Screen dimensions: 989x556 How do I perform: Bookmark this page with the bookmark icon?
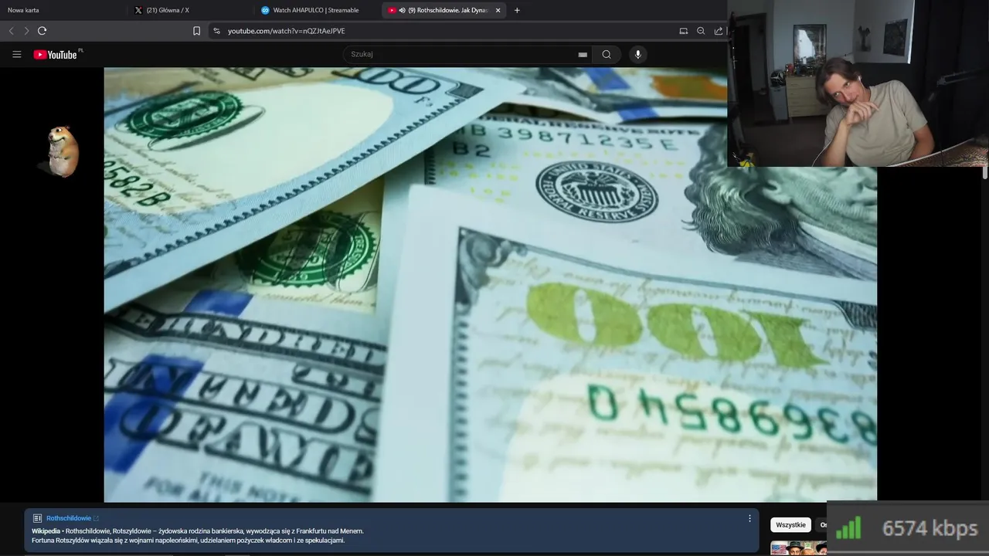pyautogui.click(x=196, y=31)
